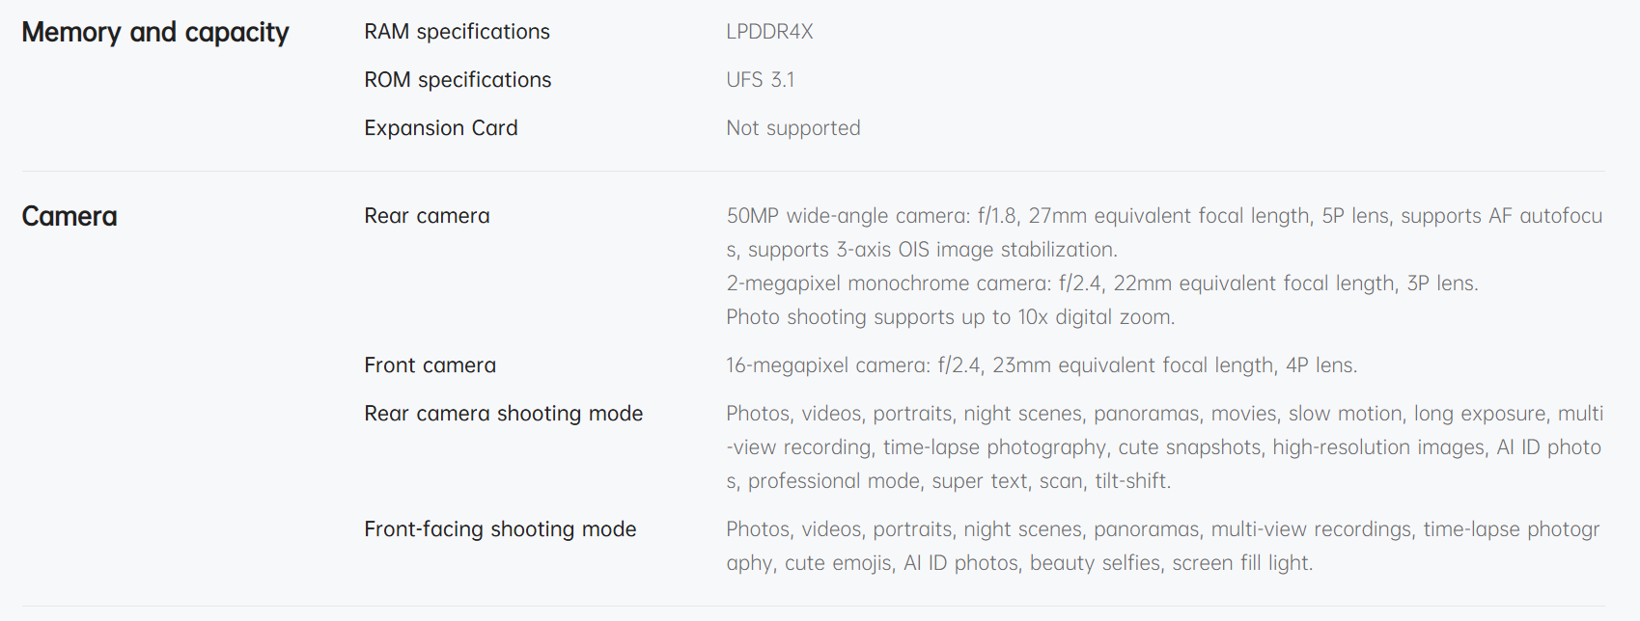Click the 16-megapixel camera description
Screen dimensions: 1640x621
click(x=1042, y=365)
